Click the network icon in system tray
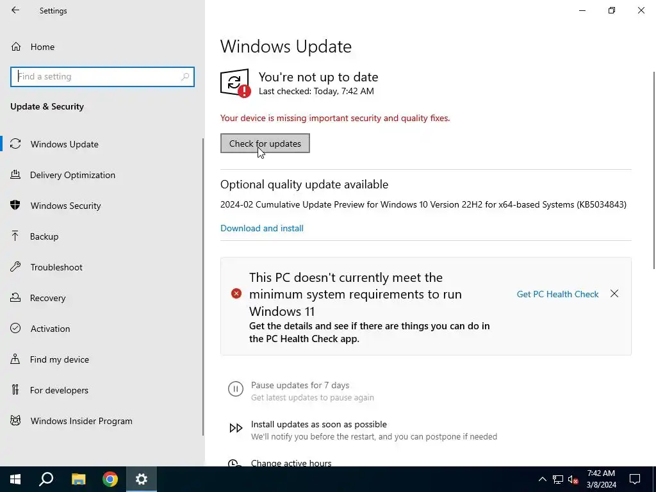This screenshot has width=656, height=492. [558, 479]
